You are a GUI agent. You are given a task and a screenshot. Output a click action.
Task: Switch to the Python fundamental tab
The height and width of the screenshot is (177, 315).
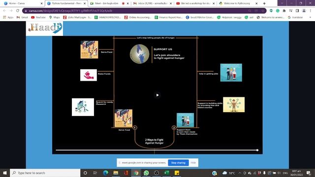click(66, 3)
